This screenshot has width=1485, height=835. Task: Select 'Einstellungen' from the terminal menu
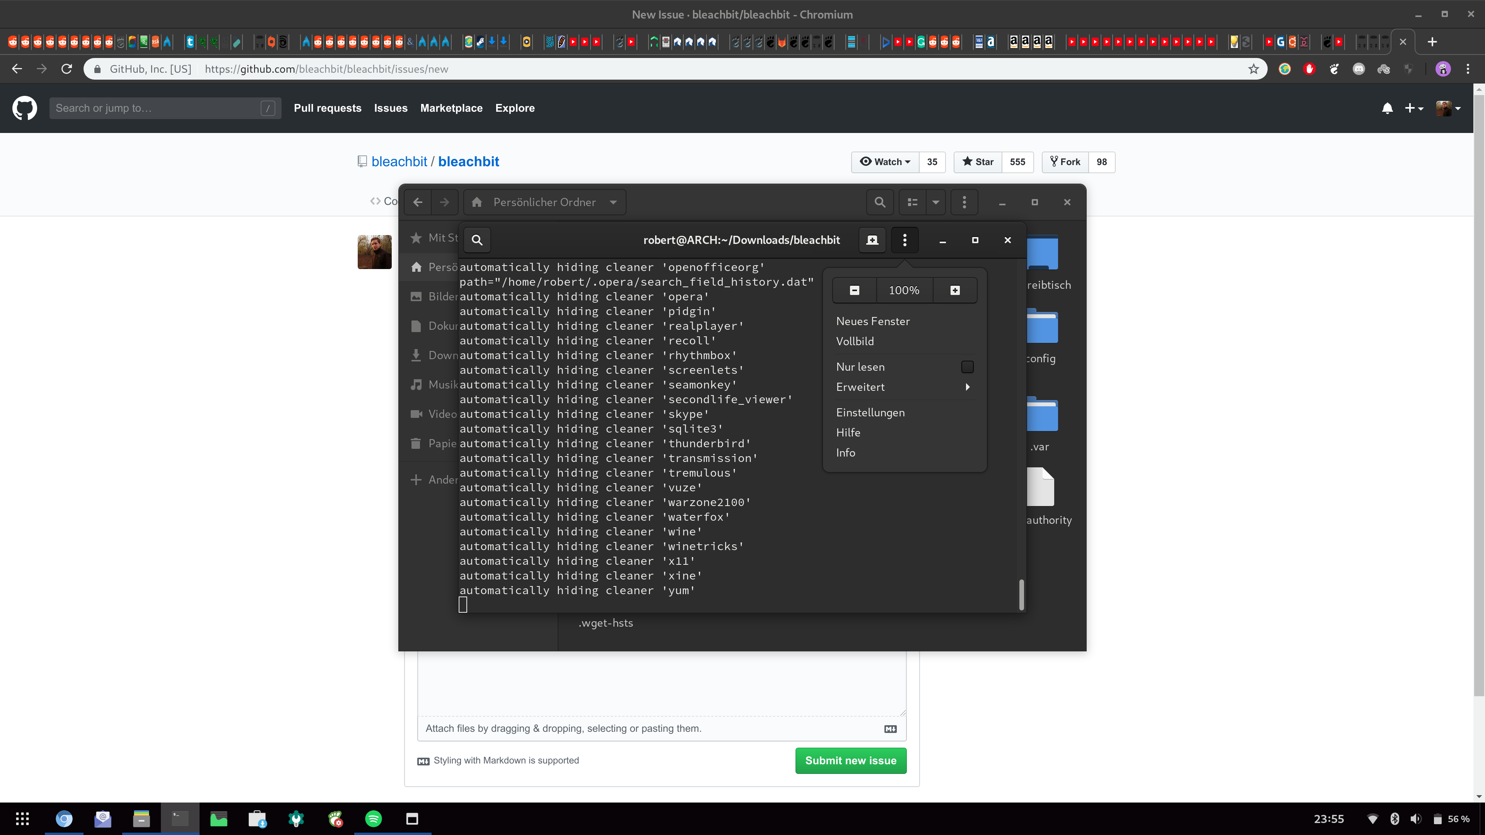click(x=871, y=412)
